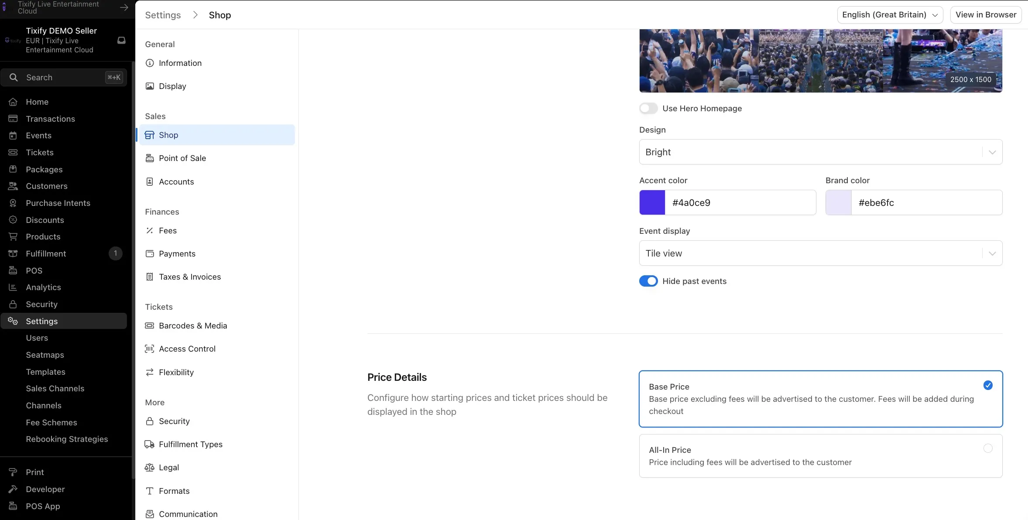Expand the Design dropdown showing Bright
The height and width of the screenshot is (520, 1028).
pyautogui.click(x=821, y=152)
